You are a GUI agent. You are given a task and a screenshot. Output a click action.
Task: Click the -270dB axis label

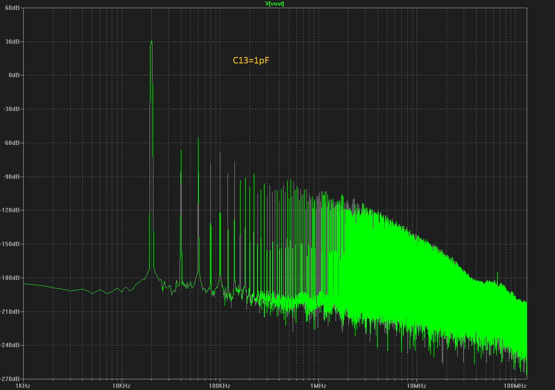click(10, 379)
